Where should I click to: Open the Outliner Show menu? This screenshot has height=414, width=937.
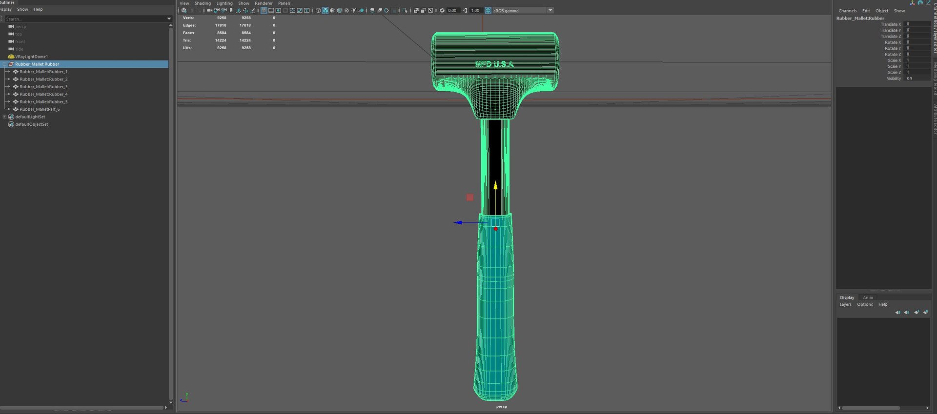pyautogui.click(x=22, y=9)
